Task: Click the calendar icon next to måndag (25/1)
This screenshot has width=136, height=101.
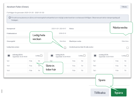Action: point(9,56)
